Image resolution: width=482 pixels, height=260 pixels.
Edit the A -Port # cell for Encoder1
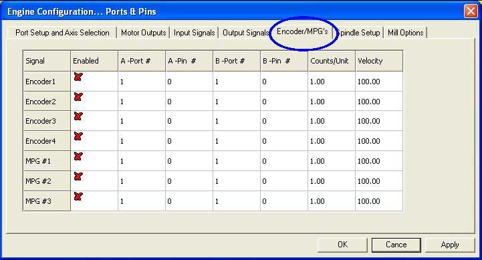pyautogui.click(x=142, y=82)
